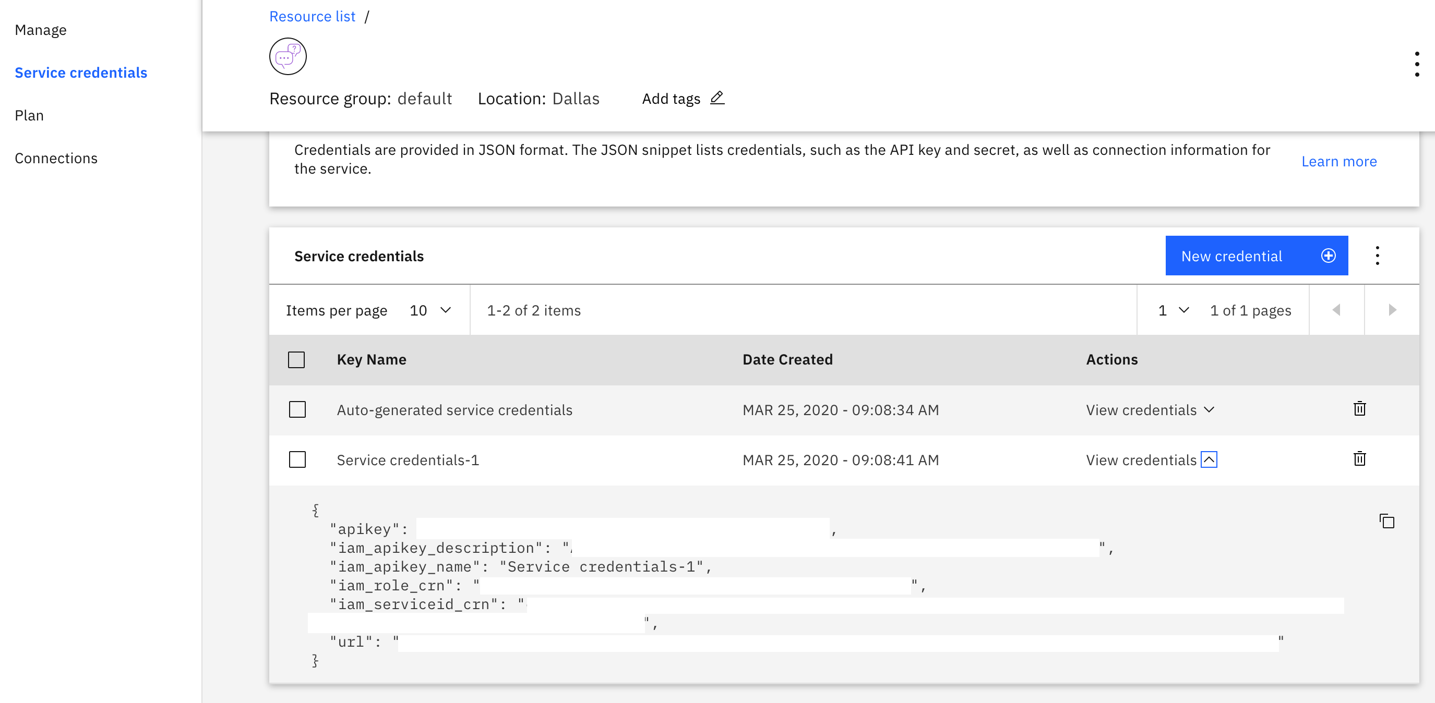Click the New credential button
The height and width of the screenshot is (703, 1435).
click(x=1255, y=256)
